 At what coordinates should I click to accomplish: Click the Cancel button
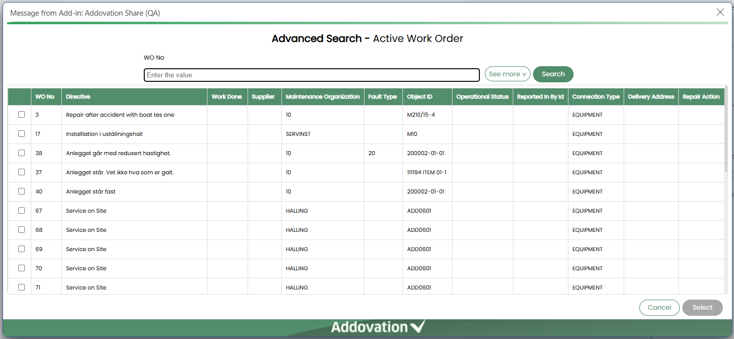pos(659,308)
